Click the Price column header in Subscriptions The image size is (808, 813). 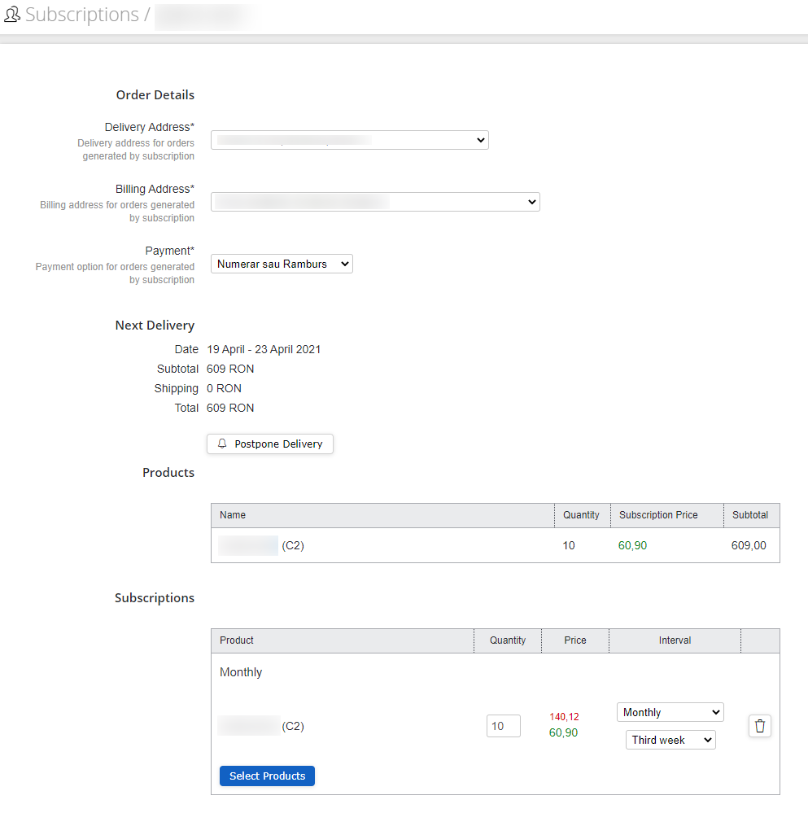pyautogui.click(x=574, y=640)
